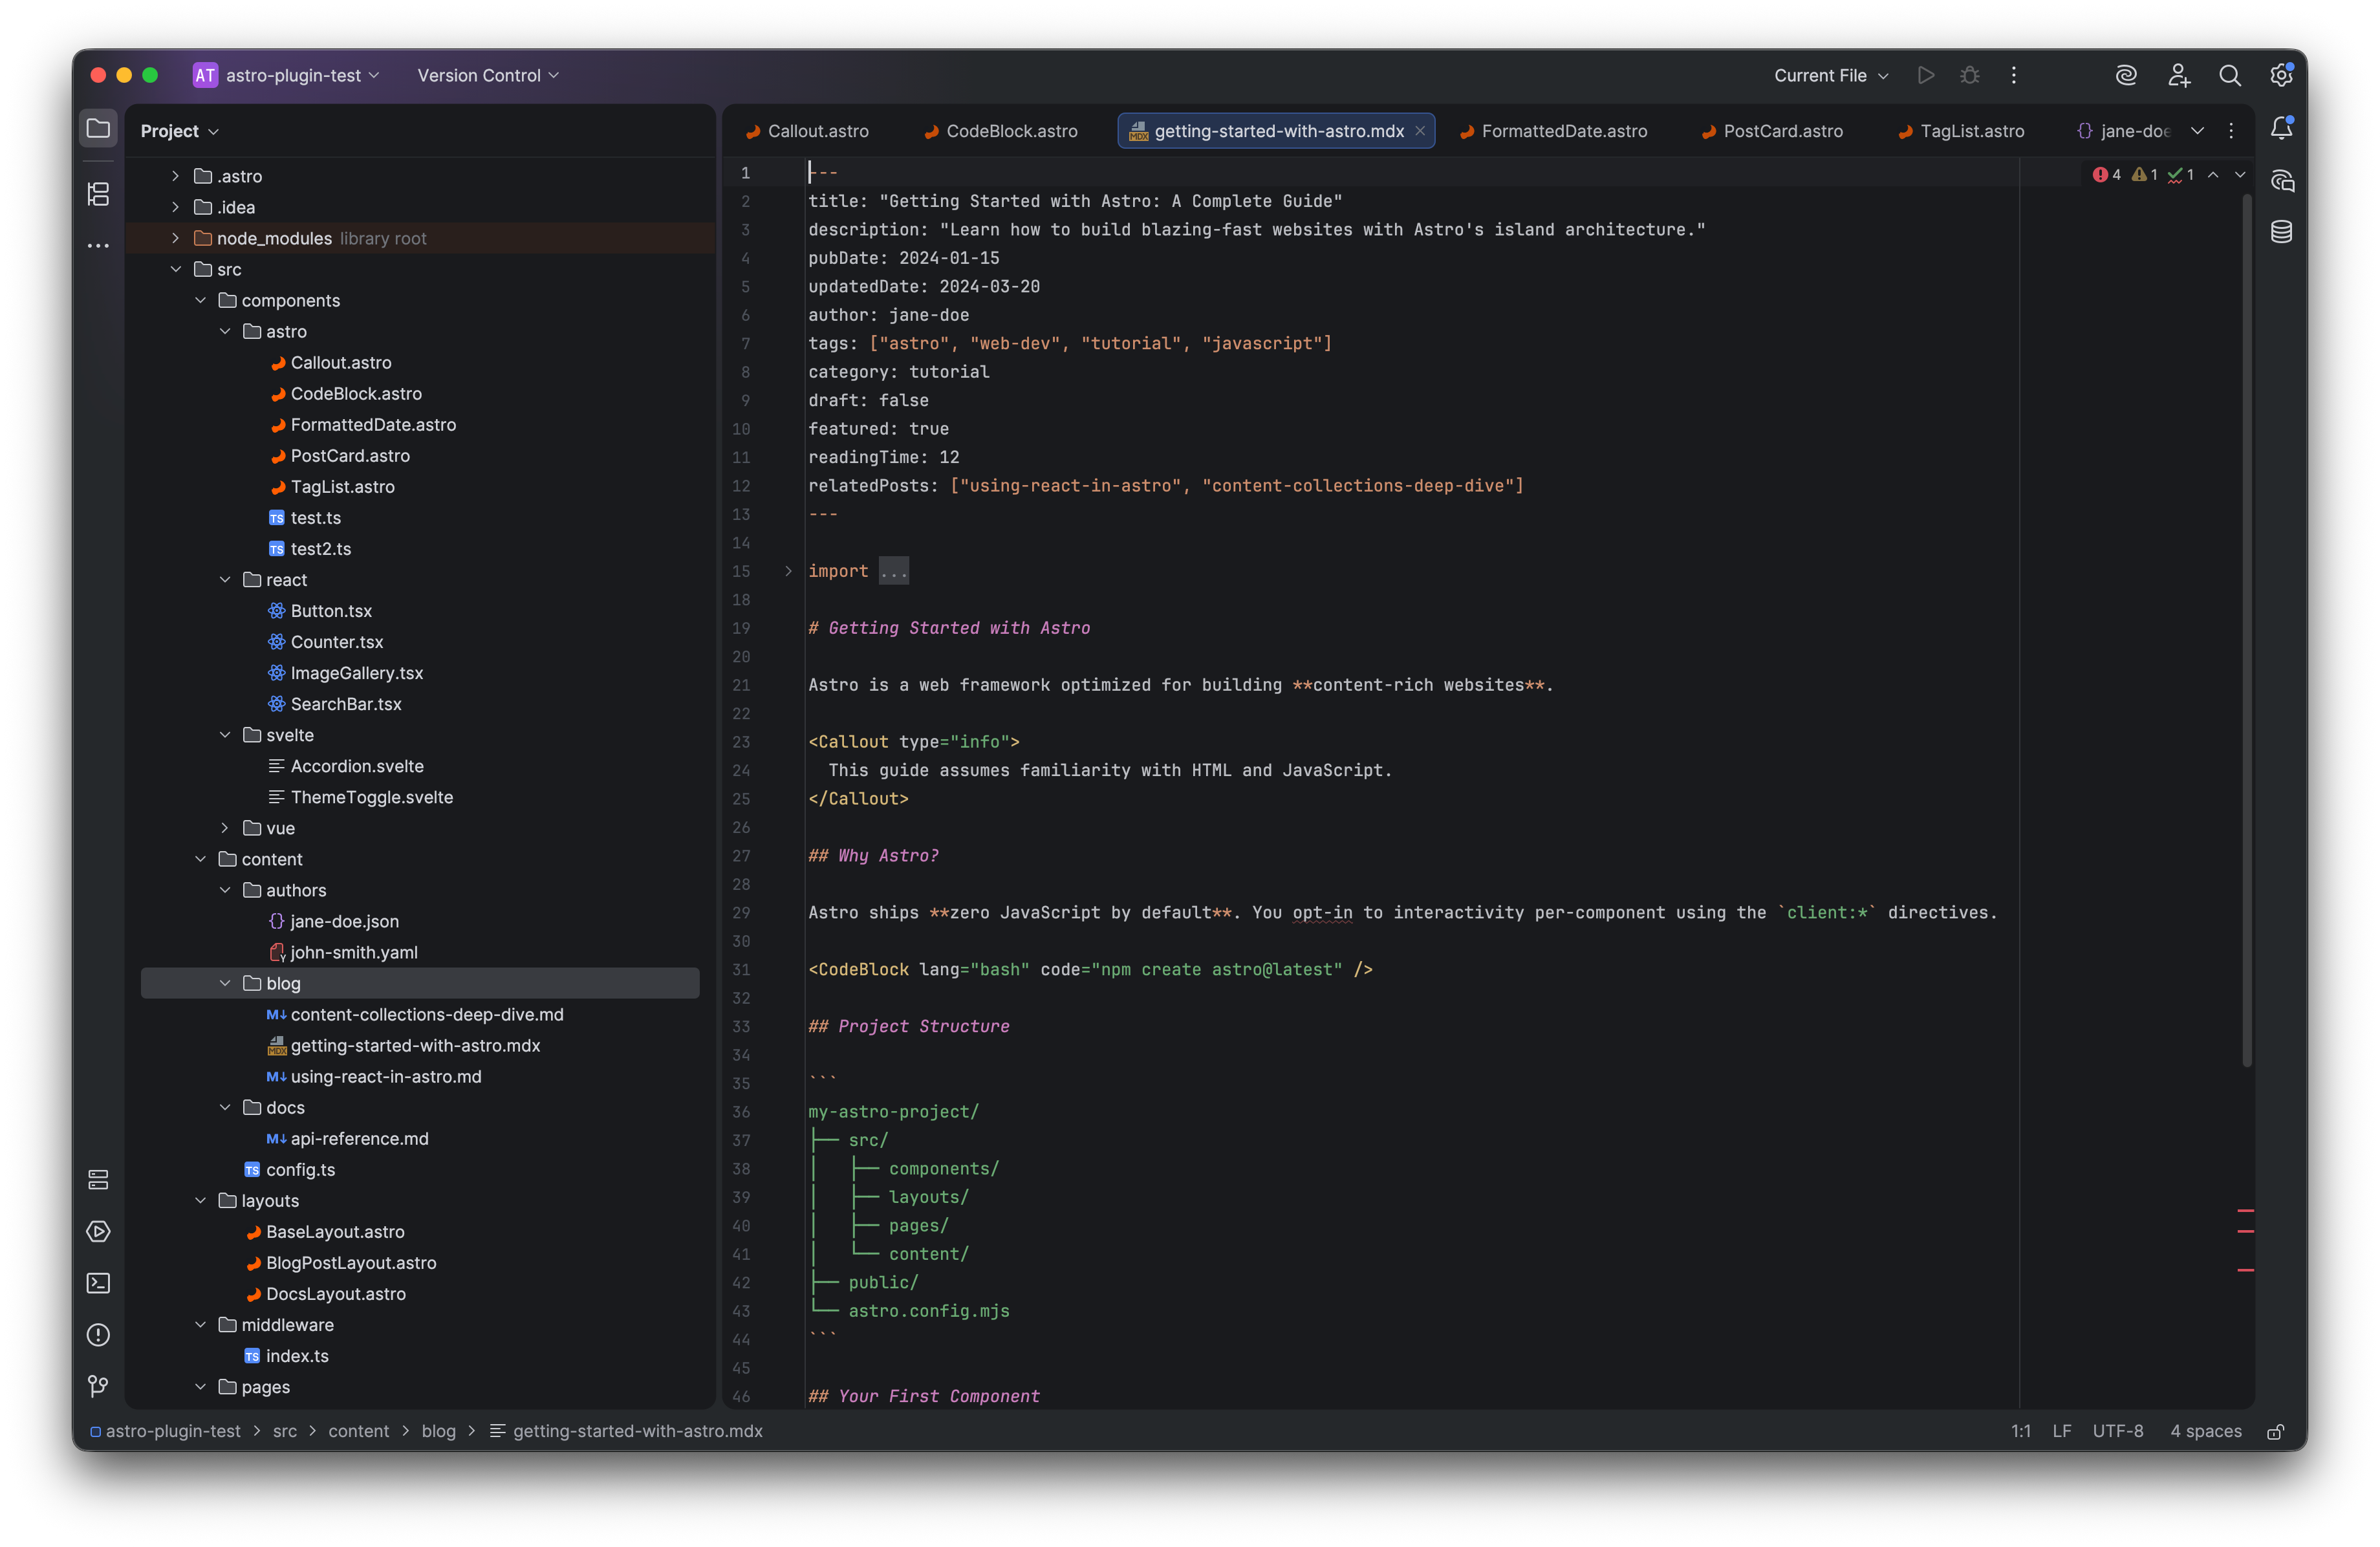Toggle the Project tool window icon
The height and width of the screenshot is (1547, 2380).
[x=98, y=129]
